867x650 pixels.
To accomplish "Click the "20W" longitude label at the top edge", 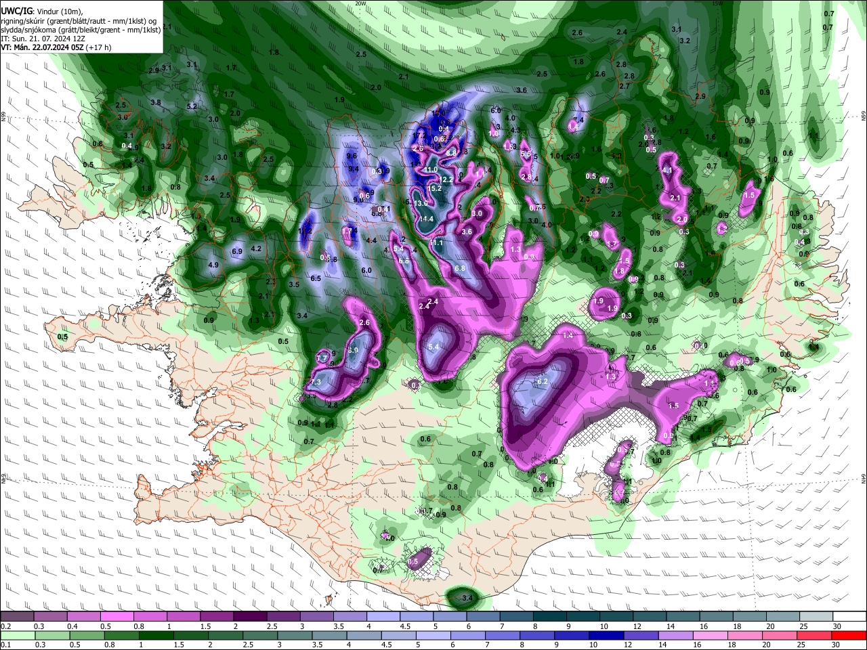I will [x=360, y=3].
